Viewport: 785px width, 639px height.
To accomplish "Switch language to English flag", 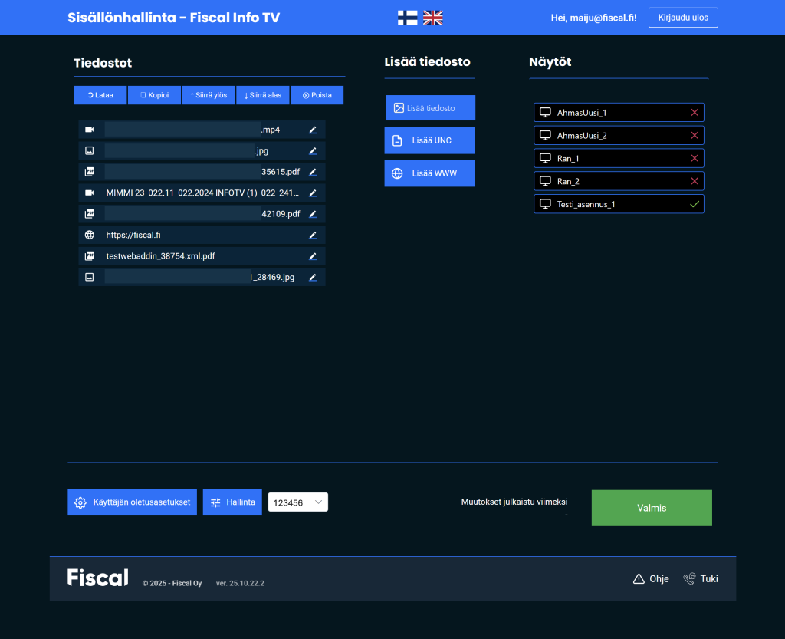I will pos(433,18).
